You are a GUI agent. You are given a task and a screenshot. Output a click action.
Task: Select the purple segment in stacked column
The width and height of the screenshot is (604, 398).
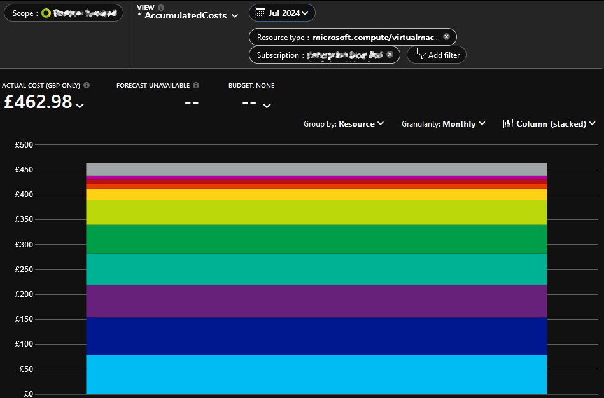click(316, 301)
